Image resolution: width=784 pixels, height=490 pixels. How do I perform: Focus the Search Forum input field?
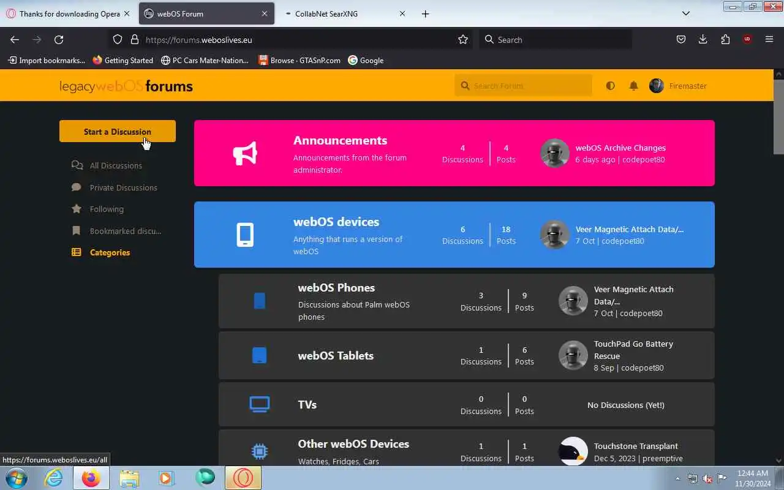[x=524, y=86]
